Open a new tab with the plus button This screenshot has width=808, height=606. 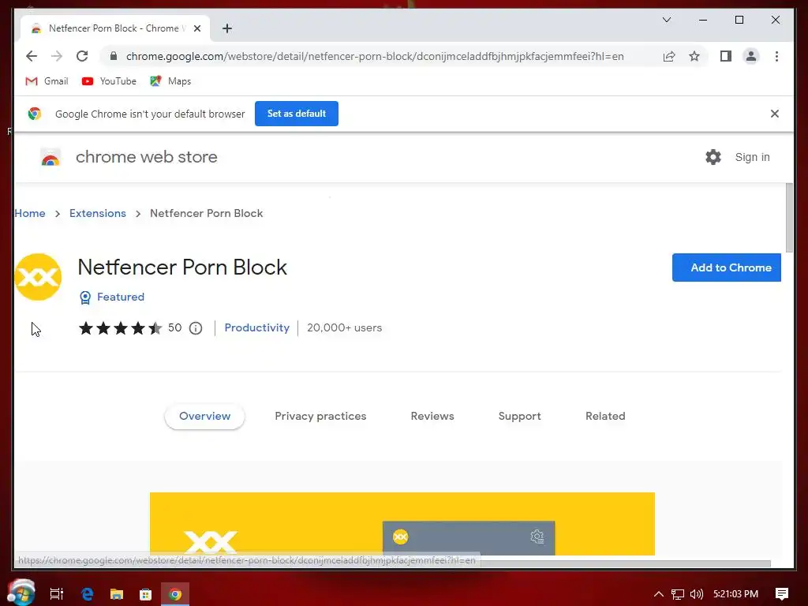(226, 28)
